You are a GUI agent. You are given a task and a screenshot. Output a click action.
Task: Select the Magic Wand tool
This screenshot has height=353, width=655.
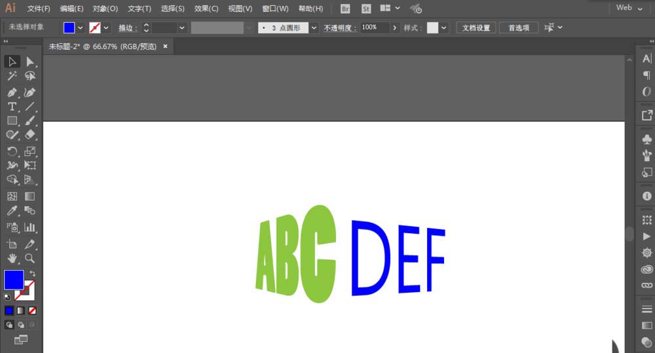point(12,76)
